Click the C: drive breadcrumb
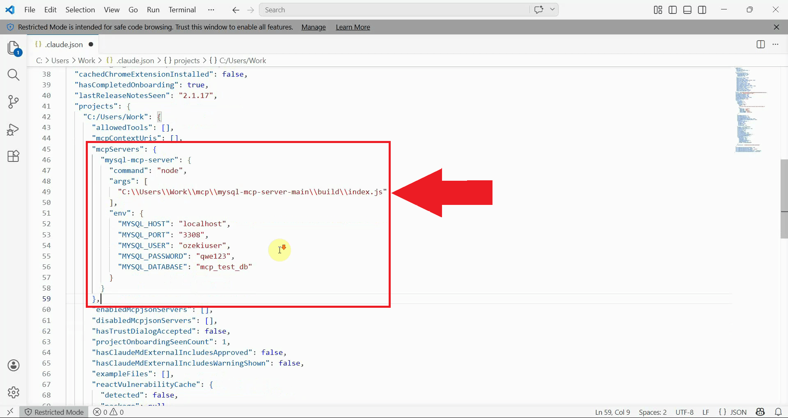Viewport: 788px width, 418px height. click(x=39, y=61)
